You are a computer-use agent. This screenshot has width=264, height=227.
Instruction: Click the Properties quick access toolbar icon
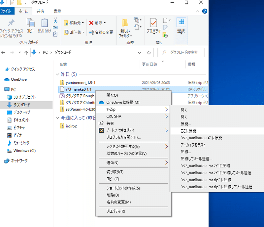coord(12,3)
